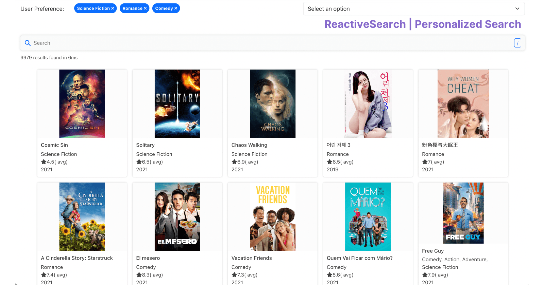Click the Science Fiction genre under Solitary

coord(154,154)
